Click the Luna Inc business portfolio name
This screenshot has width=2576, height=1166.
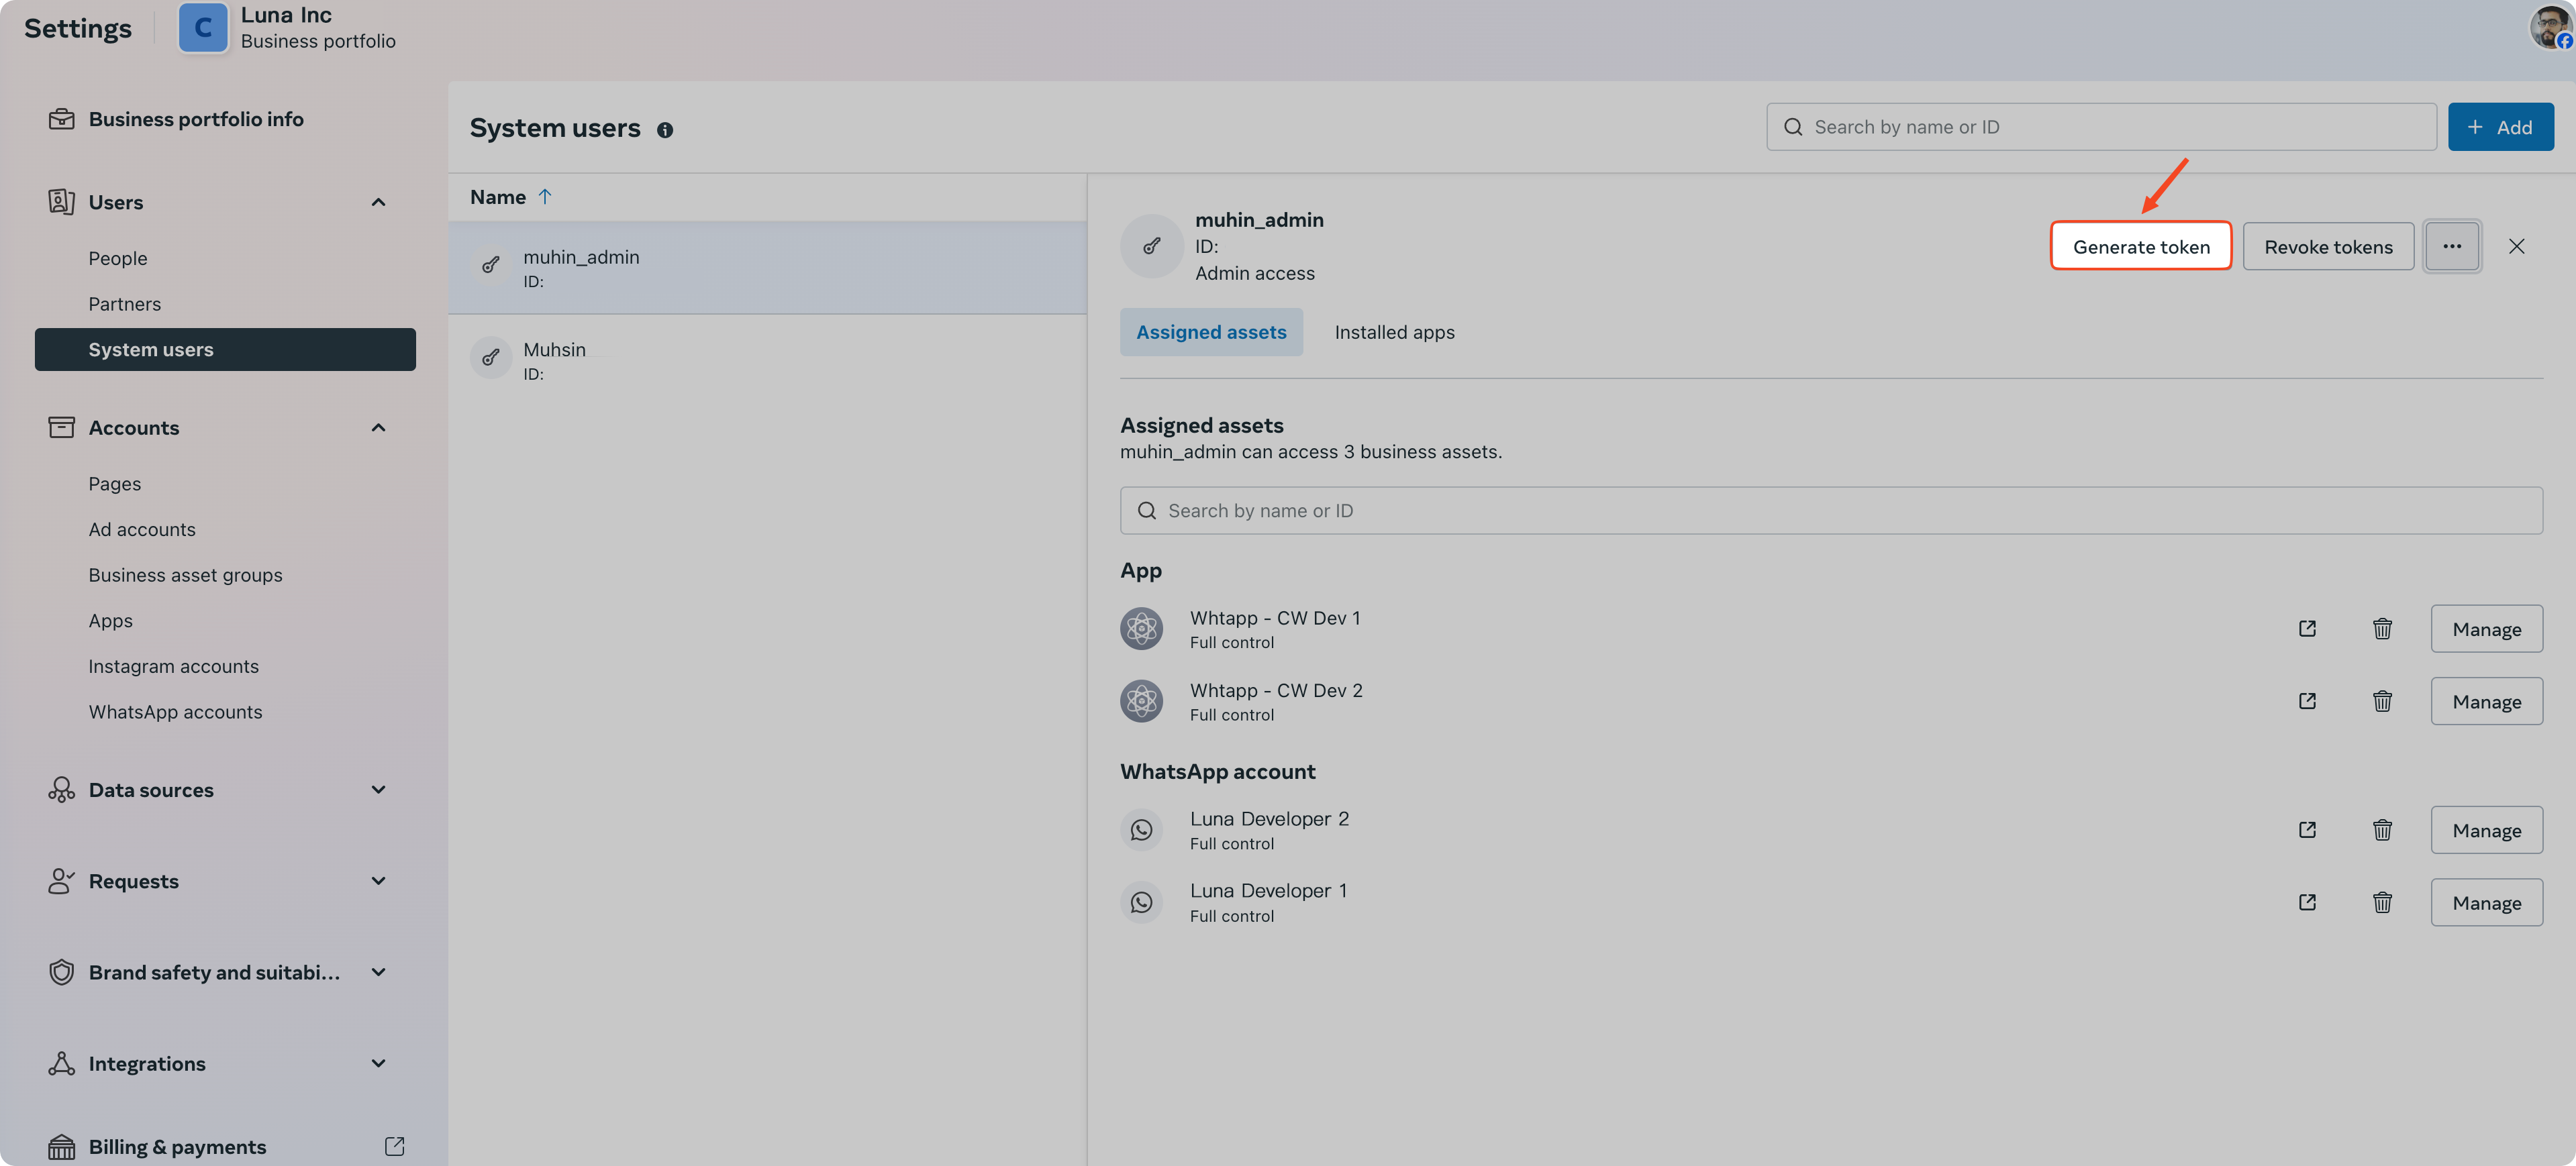(286, 15)
